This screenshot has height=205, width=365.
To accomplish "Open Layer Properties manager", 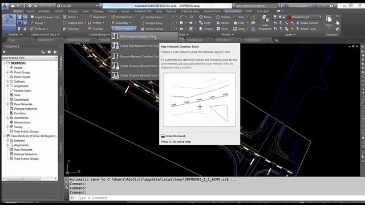I will [x=265, y=23].
